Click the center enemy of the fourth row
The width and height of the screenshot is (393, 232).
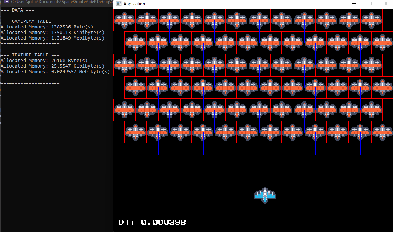tap(270, 87)
